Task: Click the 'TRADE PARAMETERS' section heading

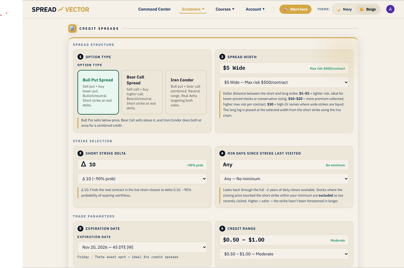Action: [94, 216]
